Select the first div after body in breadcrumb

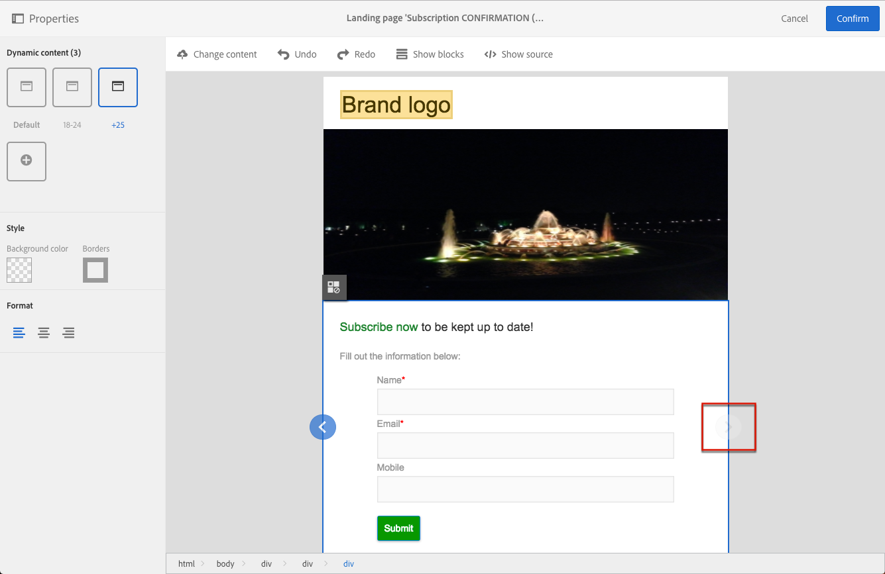click(266, 564)
